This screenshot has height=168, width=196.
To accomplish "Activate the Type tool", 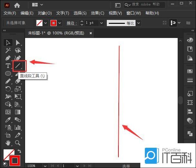I will pos(8,66).
